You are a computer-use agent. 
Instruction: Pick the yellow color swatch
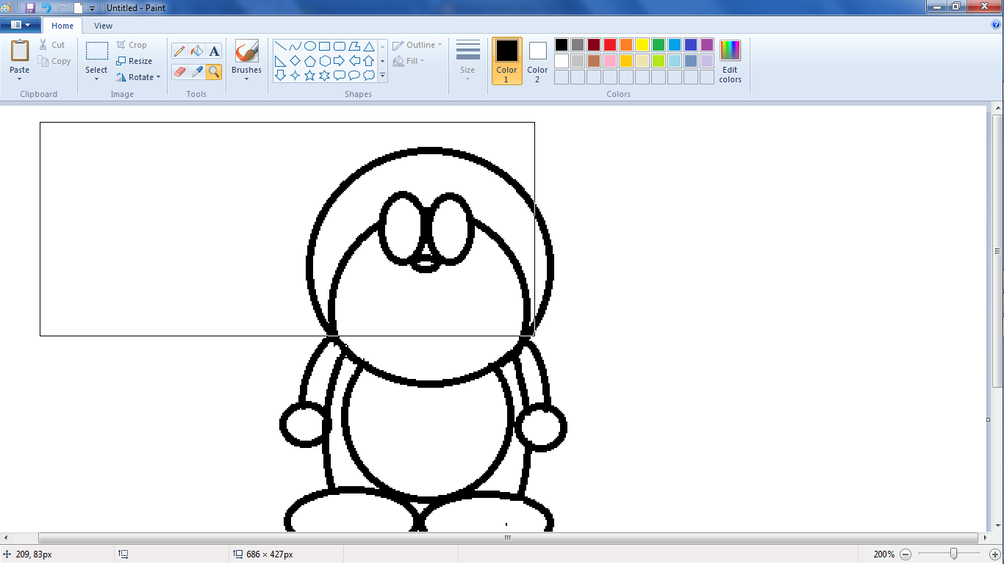642,45
